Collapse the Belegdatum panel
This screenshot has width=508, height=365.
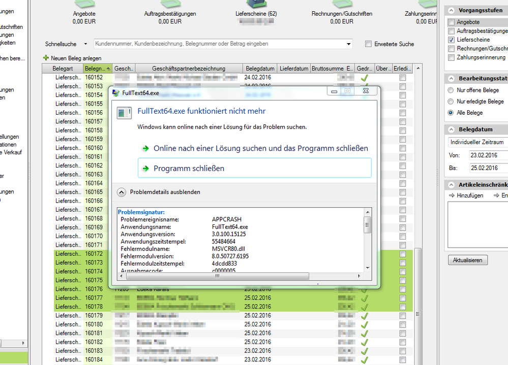click(x=452, y=129)
